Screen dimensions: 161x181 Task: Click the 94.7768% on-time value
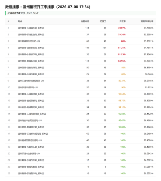pos(149,28)
